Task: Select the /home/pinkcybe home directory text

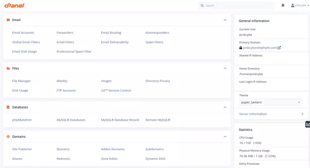Action: 251,74
